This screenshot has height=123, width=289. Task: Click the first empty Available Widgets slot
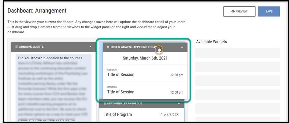point(238,52)
